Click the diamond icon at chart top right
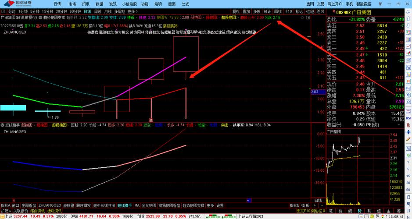The width and height of the screenshot is (412, 219). (x=302, y=18)
